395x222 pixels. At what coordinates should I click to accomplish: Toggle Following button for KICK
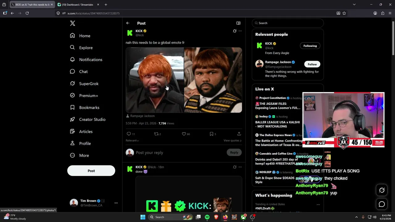pyautogui.click(x=310, y=46)
